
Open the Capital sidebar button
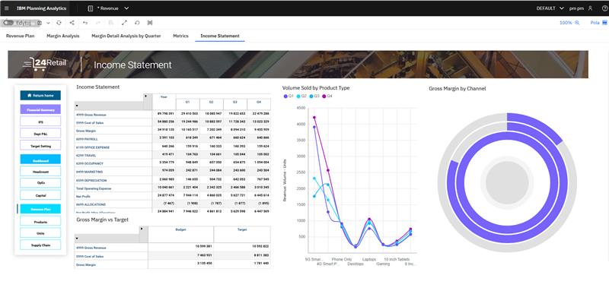tap(41, 195)
